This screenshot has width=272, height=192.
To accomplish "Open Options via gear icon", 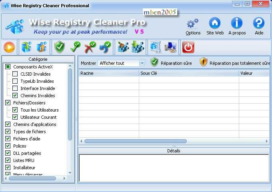I will [193, 24].
